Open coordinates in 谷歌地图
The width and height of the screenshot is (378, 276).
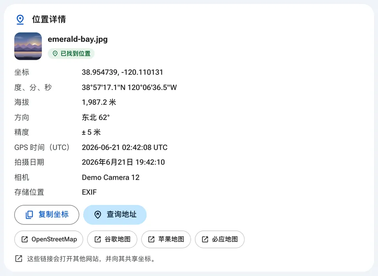click(112, 239)
